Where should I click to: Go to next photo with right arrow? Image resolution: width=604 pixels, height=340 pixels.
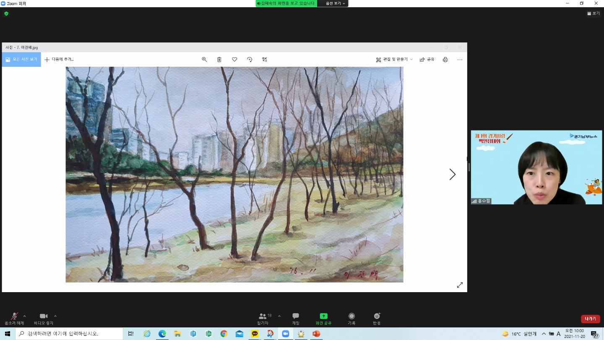coord(452,175)
